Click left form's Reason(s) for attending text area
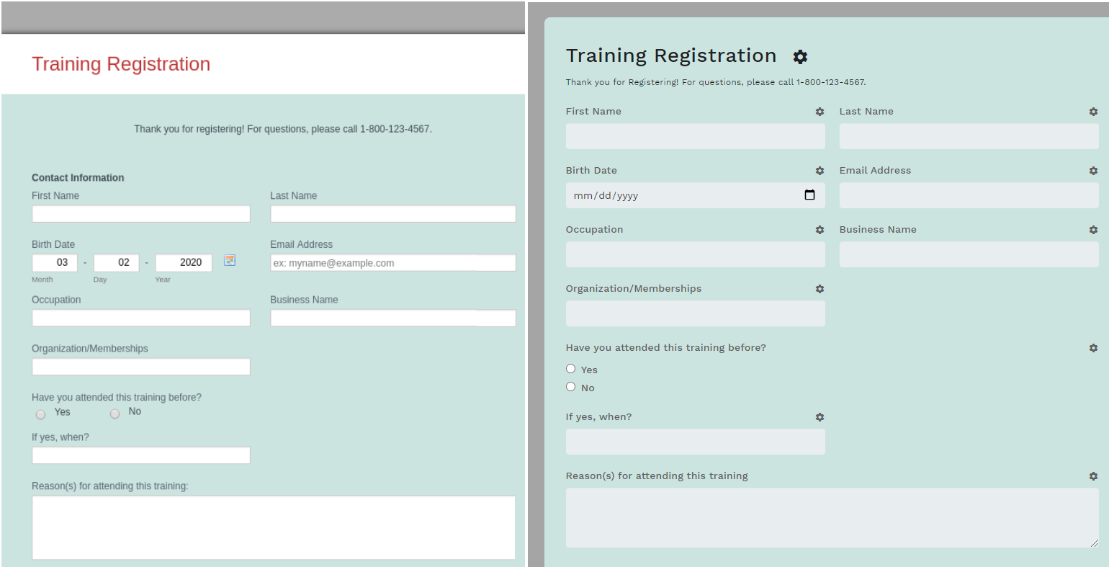This screenshot has width=1109, height=567. 274,527
